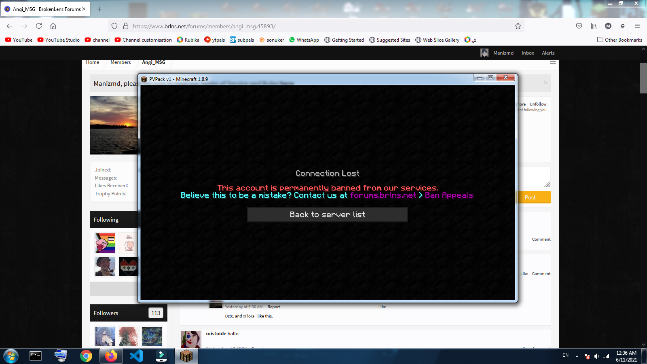Switch to Minecraft in taskbar

pos(186,356)
